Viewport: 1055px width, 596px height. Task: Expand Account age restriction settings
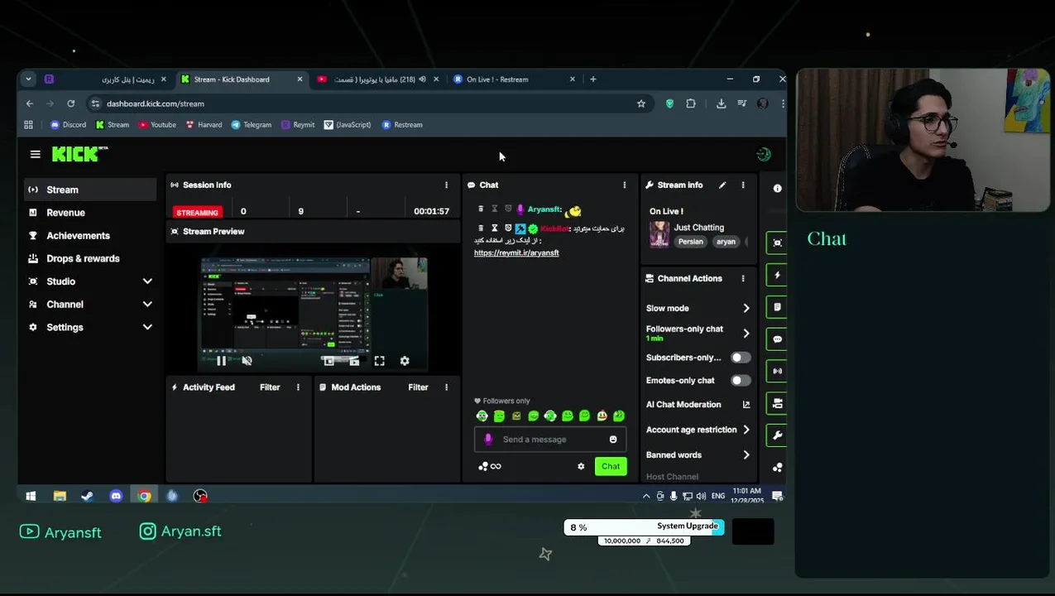[x=746, y=430]
